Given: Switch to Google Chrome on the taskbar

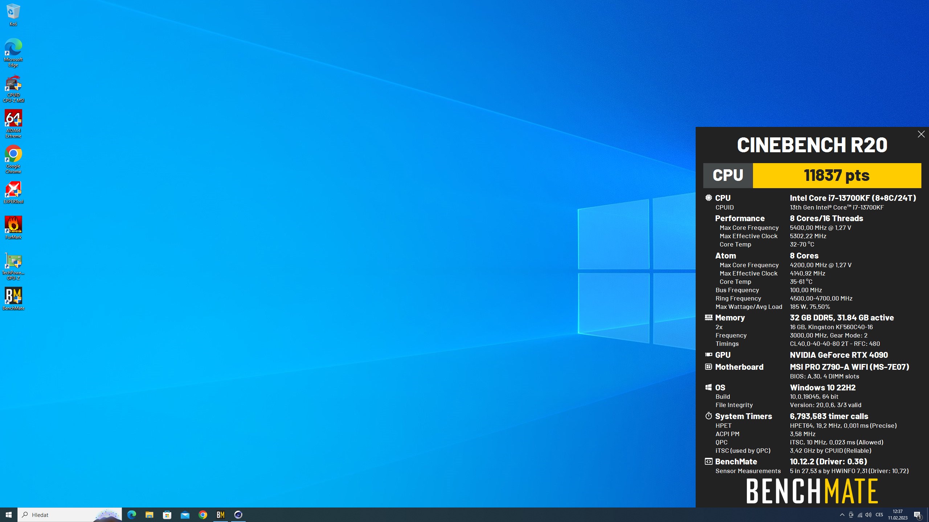Looking at the screenshot, I should click(203, 515).
